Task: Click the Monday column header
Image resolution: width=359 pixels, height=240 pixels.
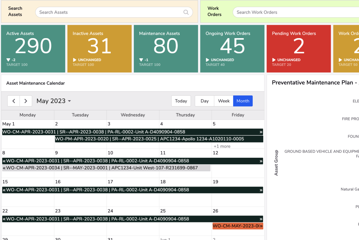Action: tap(28, 115)
